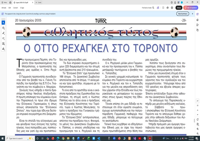The width and height of the screenshot is (200, 141).
Task: Click the Share button
Action: [179, 8]
